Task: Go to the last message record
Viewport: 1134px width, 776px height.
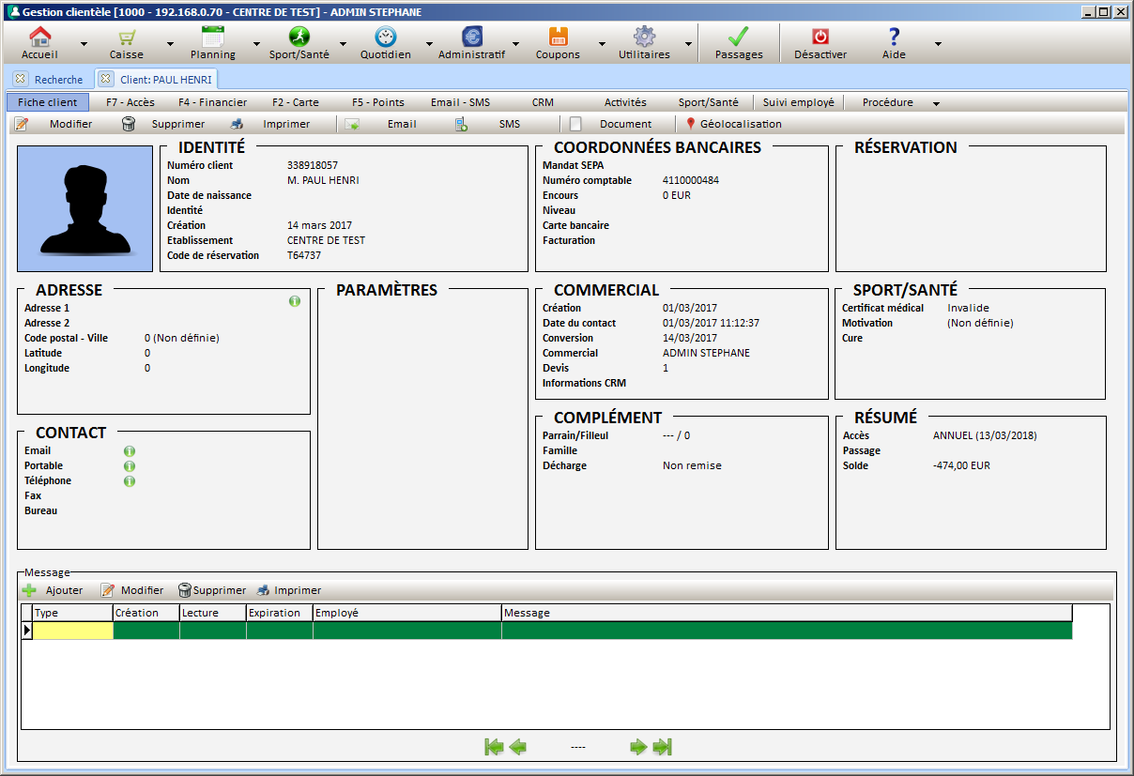Action: tap(663, 747)
